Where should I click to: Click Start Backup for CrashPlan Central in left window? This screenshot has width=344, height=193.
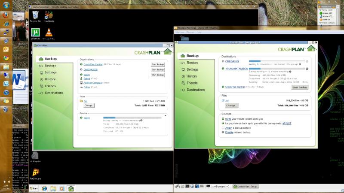157,64
